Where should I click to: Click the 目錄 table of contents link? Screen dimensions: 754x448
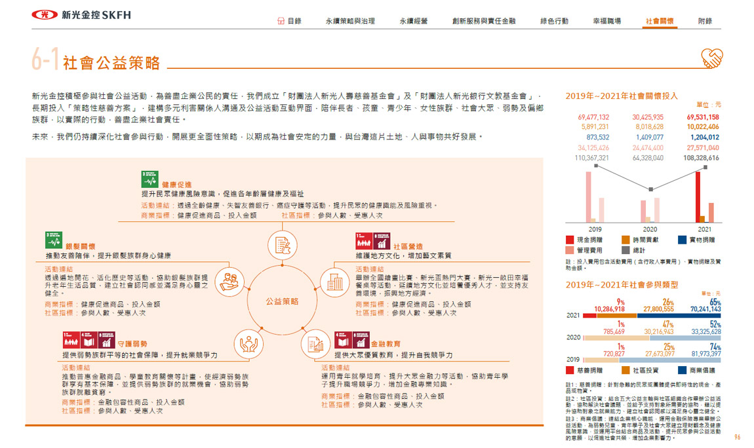pos(294,21)
